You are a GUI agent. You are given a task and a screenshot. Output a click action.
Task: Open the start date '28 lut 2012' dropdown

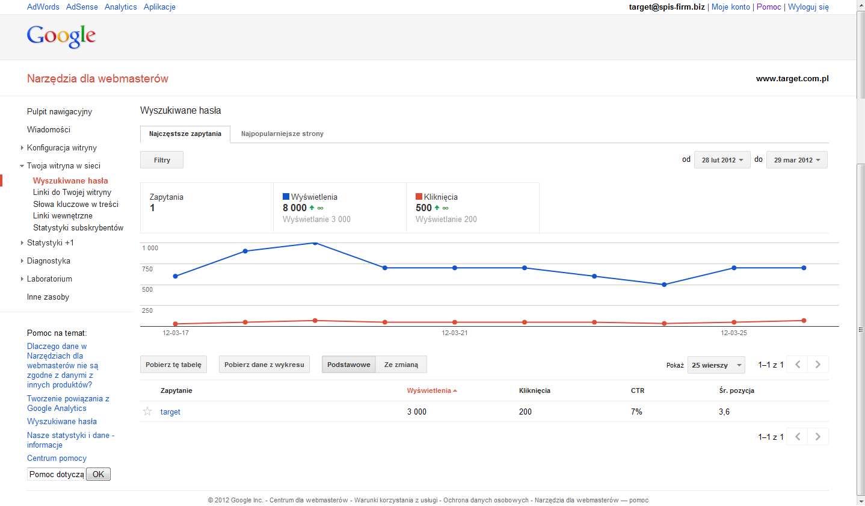[x=722, y=160]
